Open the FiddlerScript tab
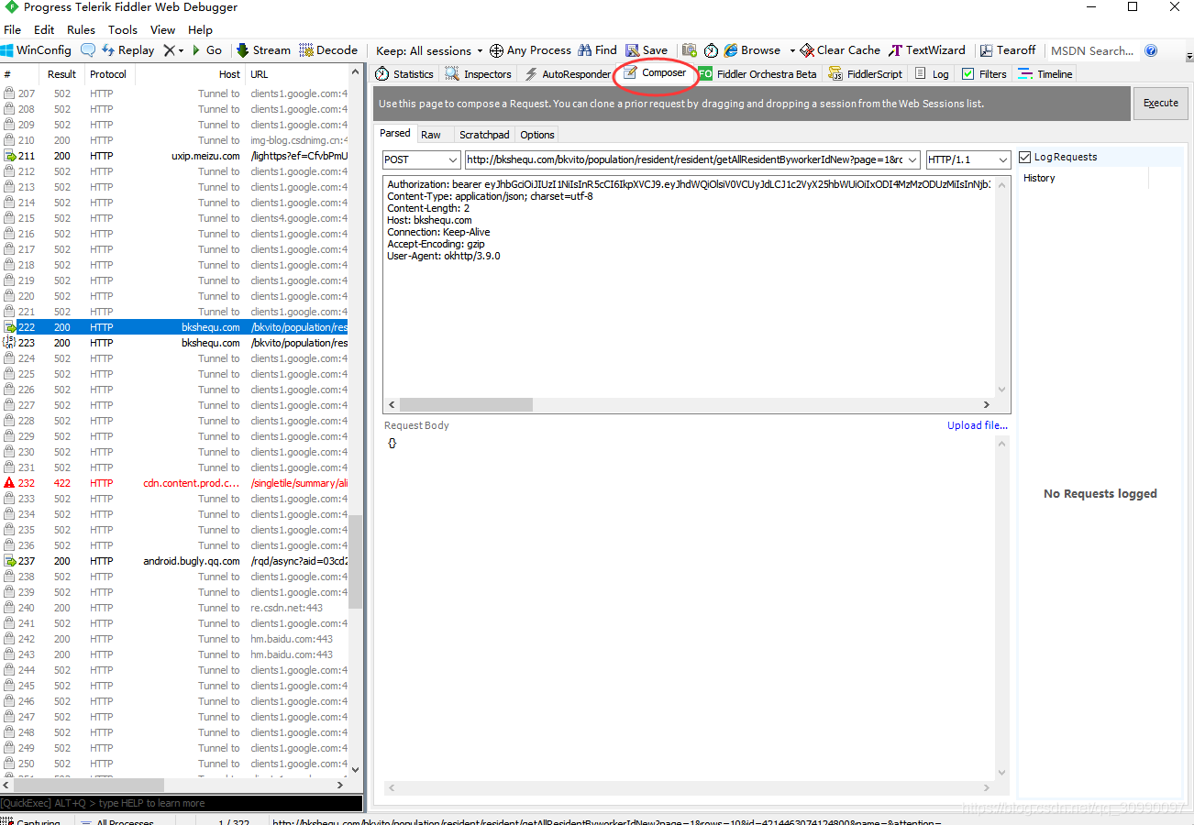Viewport: 1194px width, 825px height. [866, 74]
